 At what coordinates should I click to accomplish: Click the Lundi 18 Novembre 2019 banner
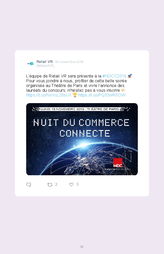coord(81,109)
